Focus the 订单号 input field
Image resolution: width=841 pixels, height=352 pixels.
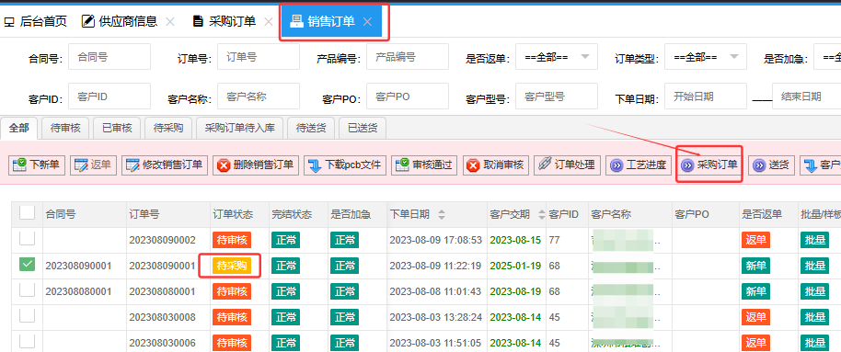[x=259, y=57]
